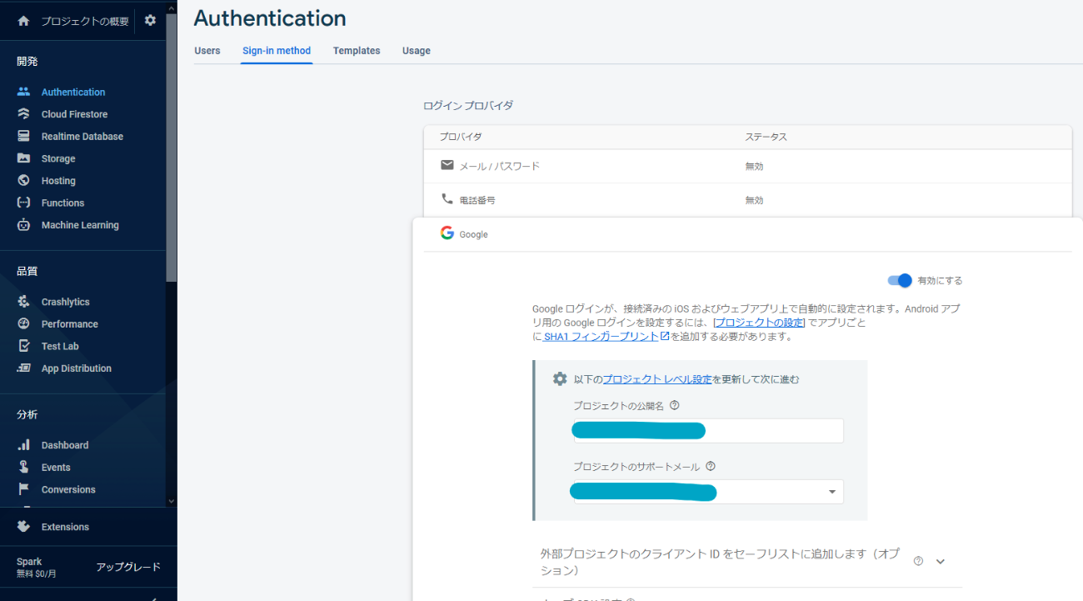
Task: Open Dashboard in the sidebar
Action: click(65, 445)
